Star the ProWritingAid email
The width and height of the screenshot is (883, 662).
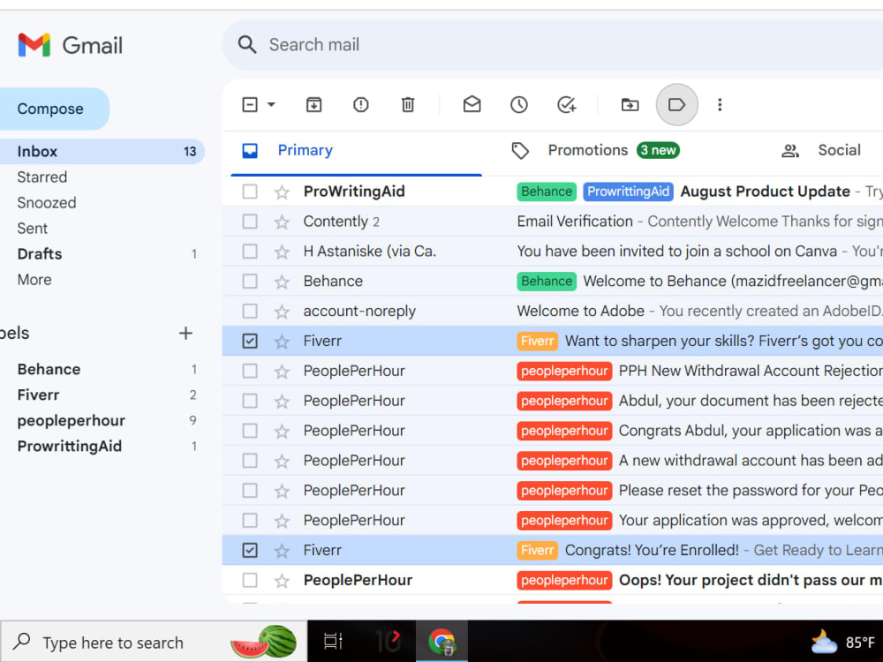click(282, 192)
